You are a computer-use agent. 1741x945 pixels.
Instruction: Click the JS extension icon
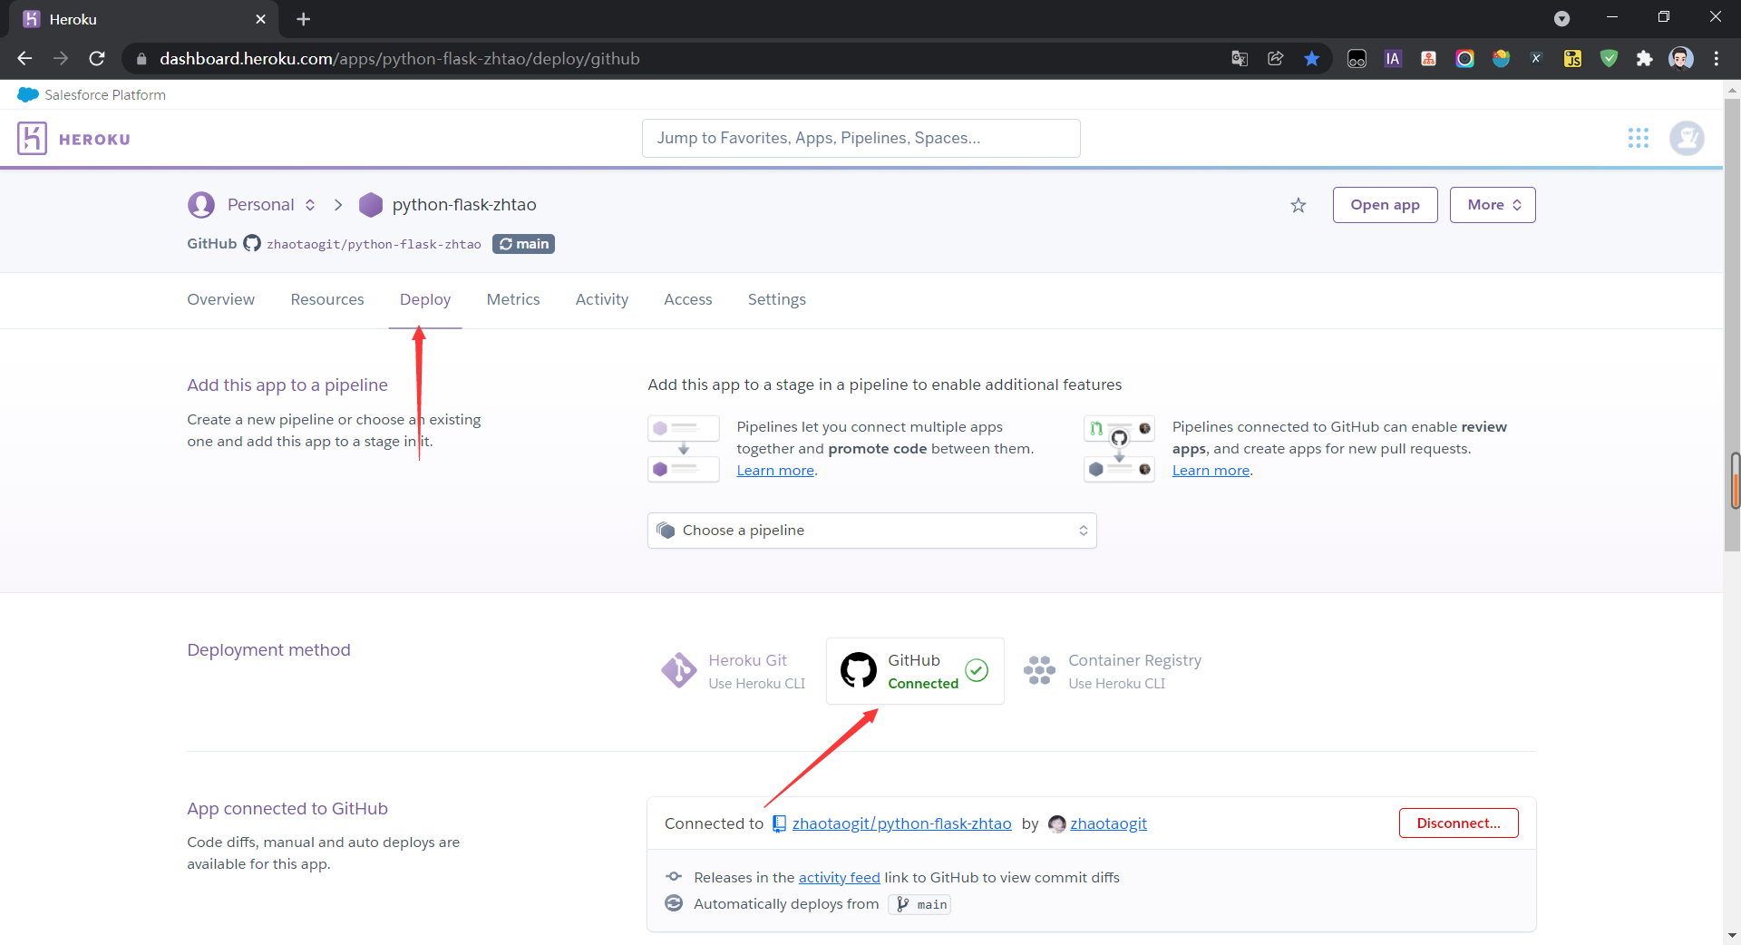pyautogui.click(x=1572, y=58)
